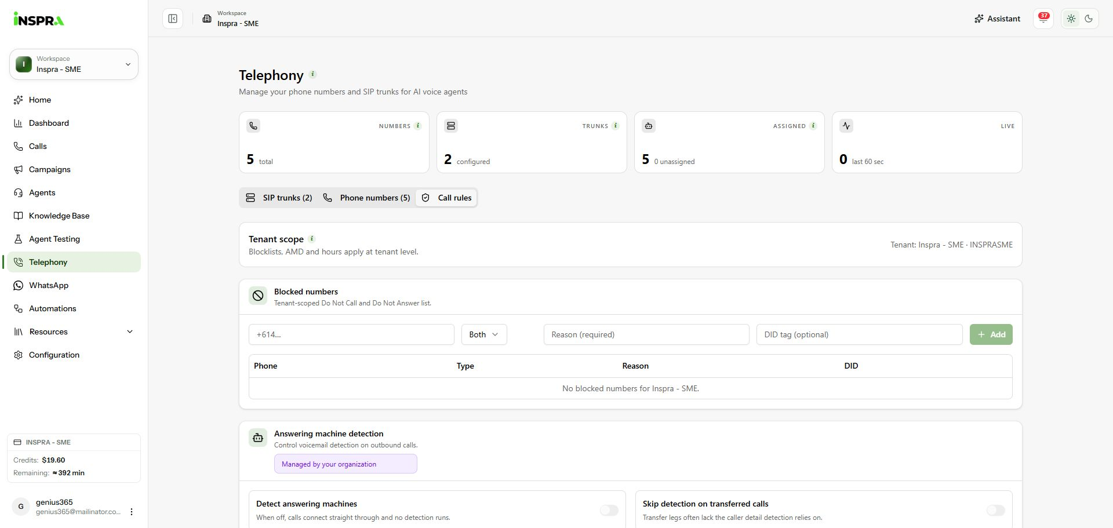
Task: Focus the DID tag (optional) field
Action: coord(859,334)
